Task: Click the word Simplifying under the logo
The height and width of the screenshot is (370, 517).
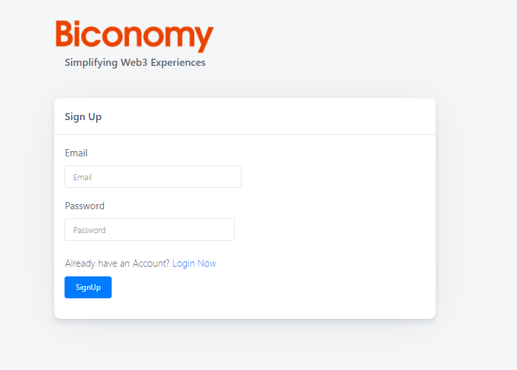Action: click(x=91, y=63)
